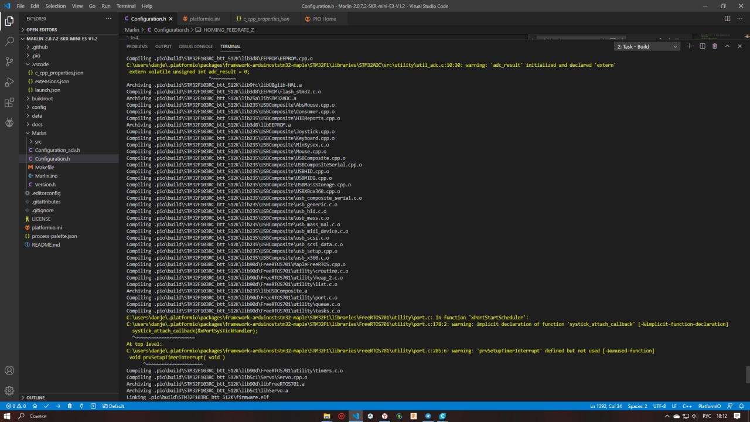Open the editor more actions ellipsis

click(741, 19)
